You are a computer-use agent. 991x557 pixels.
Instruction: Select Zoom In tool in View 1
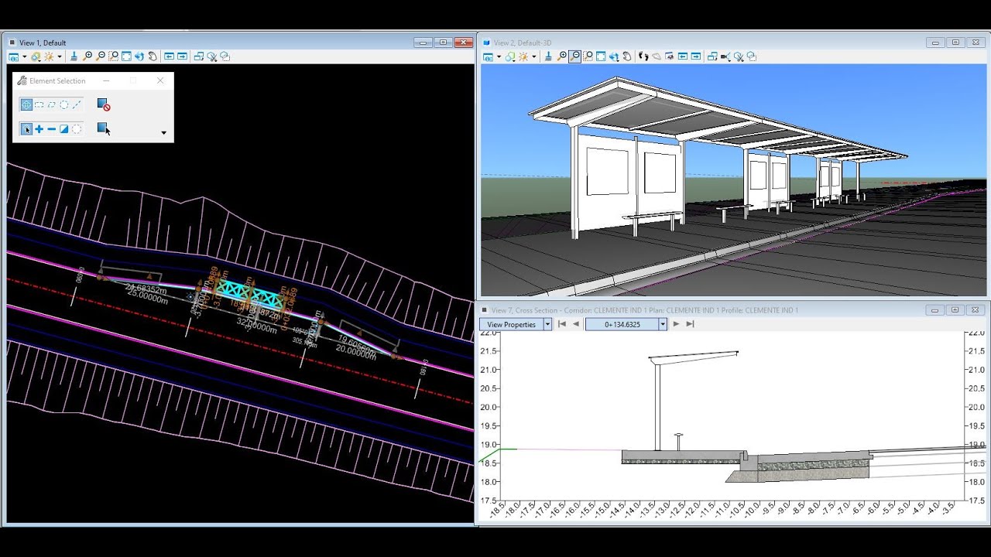click(x=87, y=56)
